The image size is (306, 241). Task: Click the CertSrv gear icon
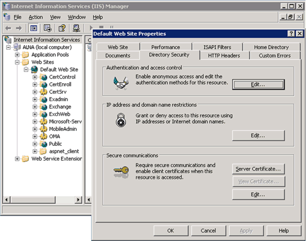[x=44, y=92]
